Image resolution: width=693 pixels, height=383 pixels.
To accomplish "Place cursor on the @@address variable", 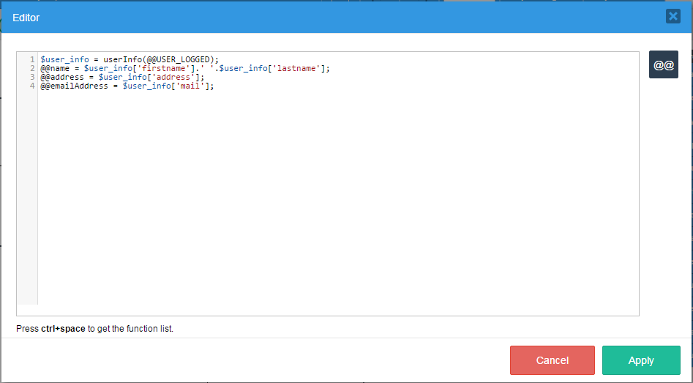I will point(62,77).
